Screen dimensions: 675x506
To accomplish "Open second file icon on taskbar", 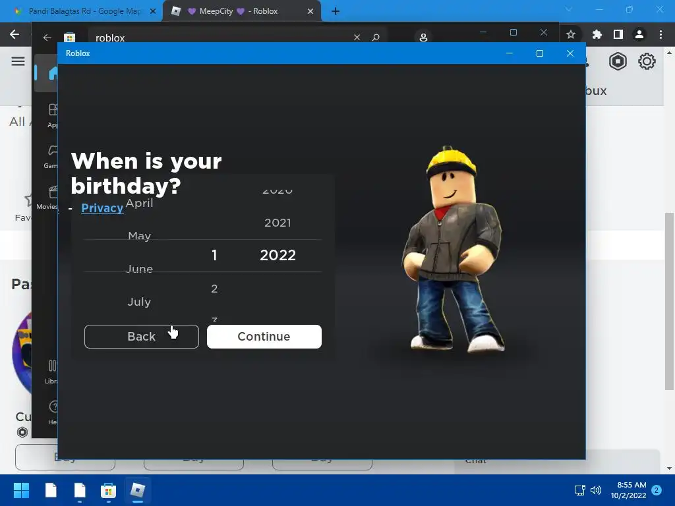I will point(80,490).
